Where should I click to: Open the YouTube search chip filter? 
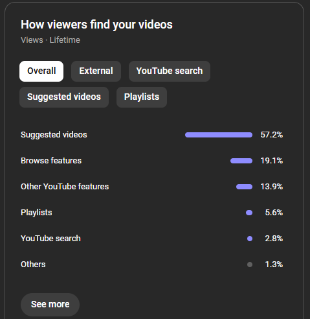coord(170,71)
